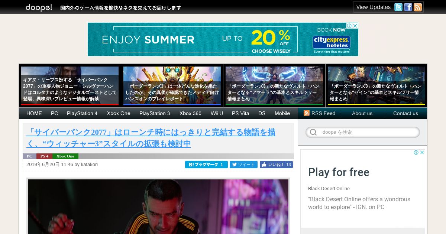Open featured Keanu Reeves Cyberpunk article
446x234 pixels.
click(70, 86)
